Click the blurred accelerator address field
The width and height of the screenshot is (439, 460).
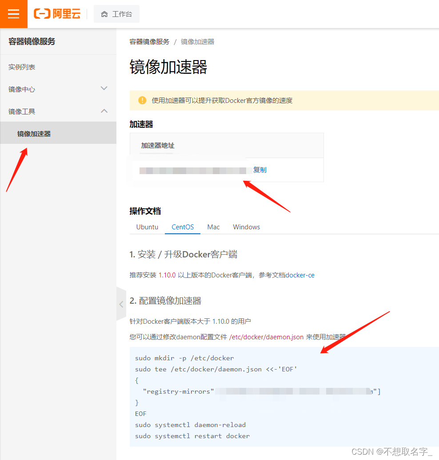click(x=195, y=171)
